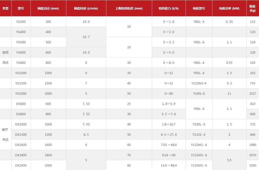
Task: Click the 4.3~27.9 feeding capacity cell
Action: [168, 135]
